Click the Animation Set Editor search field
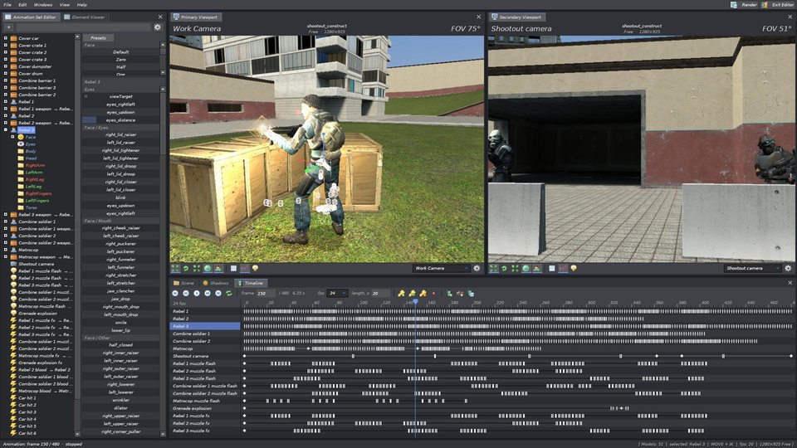This screenshot has width=797, height=448. 83,27
